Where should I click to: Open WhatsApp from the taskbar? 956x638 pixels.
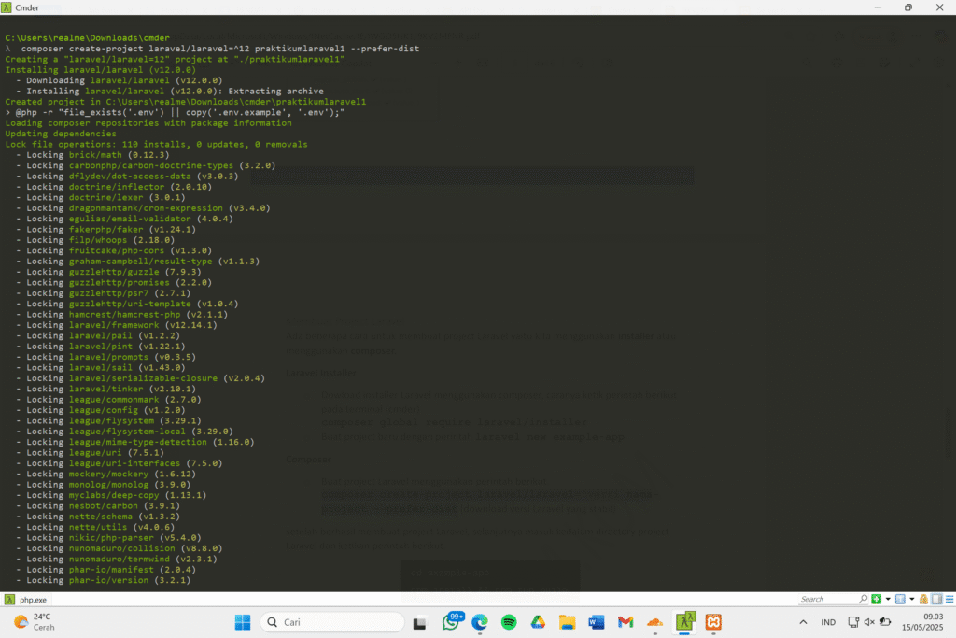coord(452,622)
